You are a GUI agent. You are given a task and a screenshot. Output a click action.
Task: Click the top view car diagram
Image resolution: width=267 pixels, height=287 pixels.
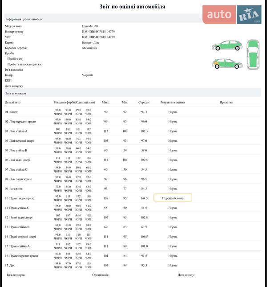point(253,54)
